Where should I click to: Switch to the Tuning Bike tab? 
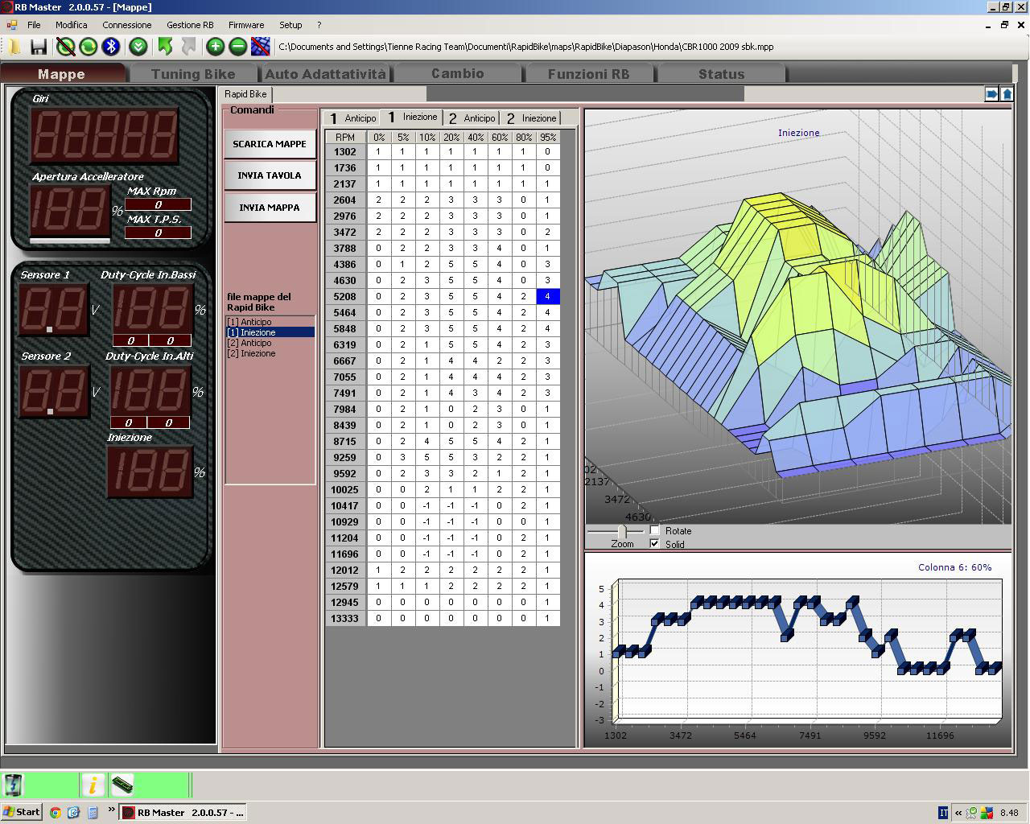click(x=193, y=74)
